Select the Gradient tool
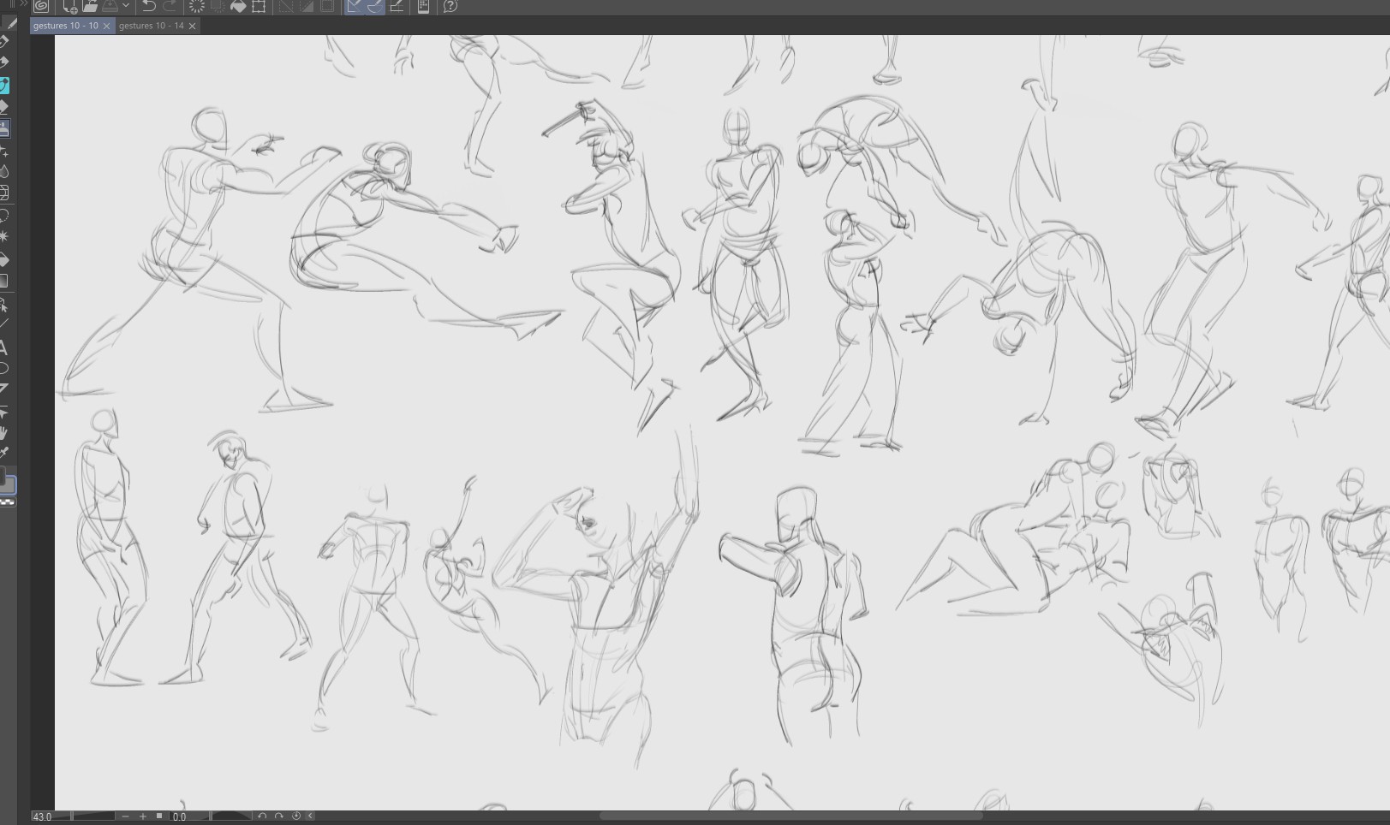This screenshot has width=1390, height=825. click(4, 282)
